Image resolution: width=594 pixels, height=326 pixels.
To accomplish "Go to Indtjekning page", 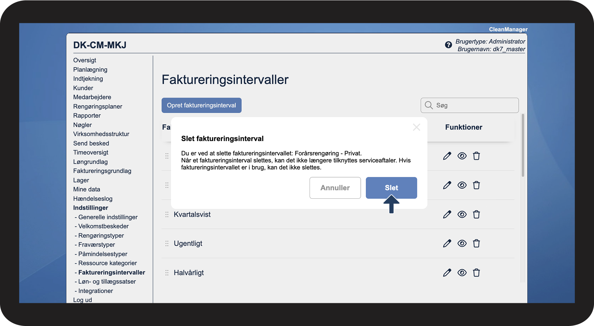I will [88, 79].
